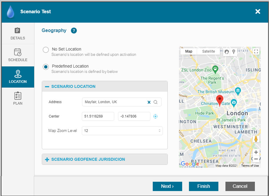
Task: Go to the Plan tab
Action: coord(18,99)
